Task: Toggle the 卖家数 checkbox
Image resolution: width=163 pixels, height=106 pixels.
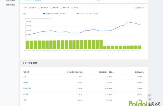Action: coord(72,8)
